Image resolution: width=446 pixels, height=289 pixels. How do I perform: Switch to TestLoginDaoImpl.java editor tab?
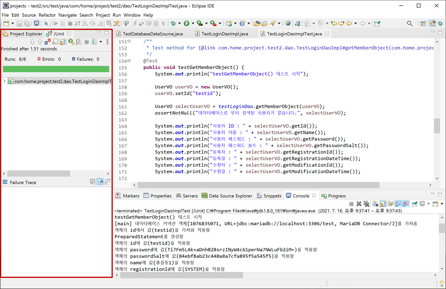(222, 34)
